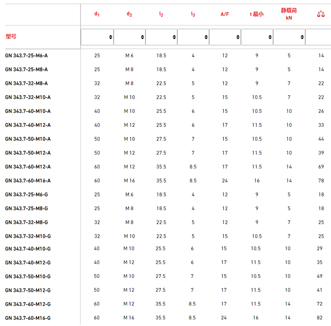Open model GN 343.7-50-M12-G

coord(28,290)
